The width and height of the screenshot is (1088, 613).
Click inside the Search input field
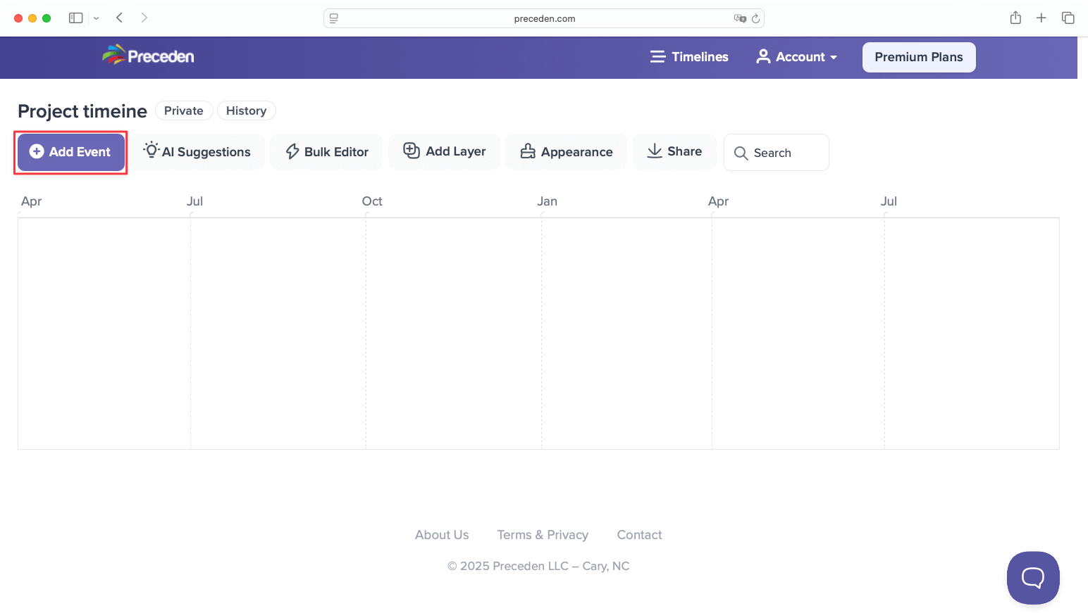coord(782,153)
